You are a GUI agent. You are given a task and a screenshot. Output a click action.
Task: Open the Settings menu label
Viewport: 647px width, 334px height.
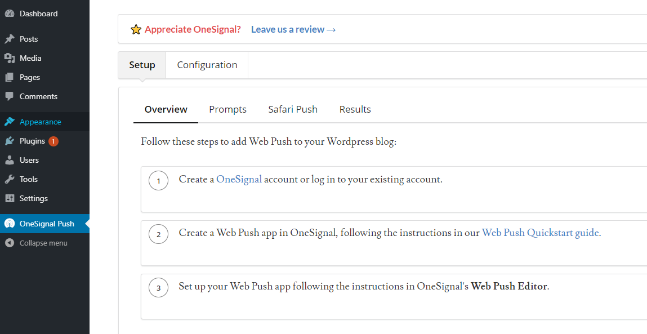[34, 199]
